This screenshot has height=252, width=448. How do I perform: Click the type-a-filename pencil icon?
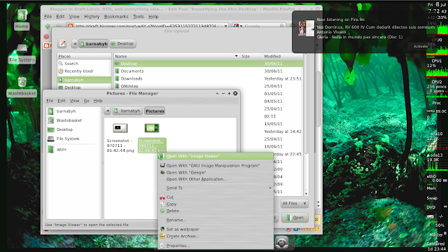pos(62,43)
